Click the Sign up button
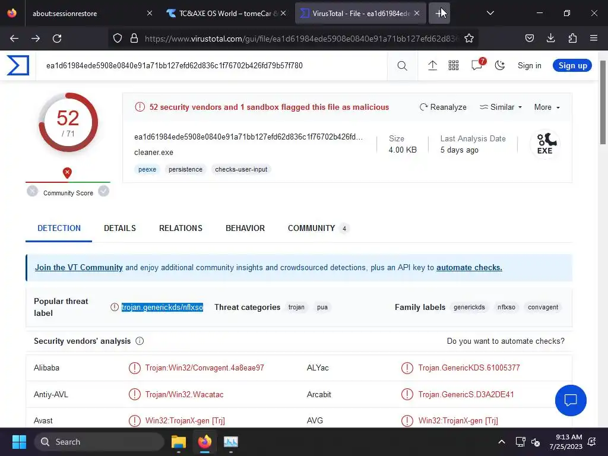The height and width of the screenshot is (456, 608). (x=572, y=65)
